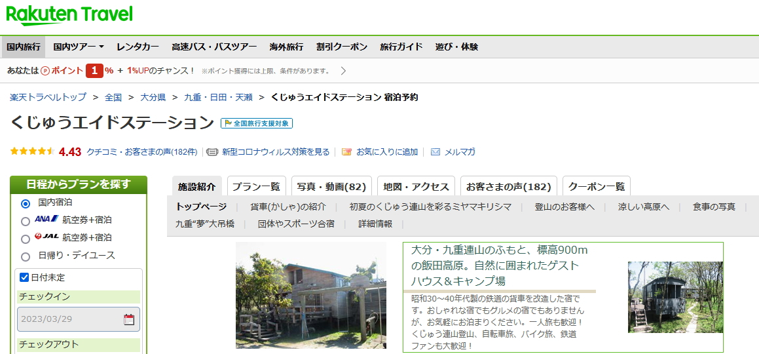Open the 遊び・体験 menu item
The height and width of the screenshot is (354, 759).
pyautogui.click(x=456, y=47)
